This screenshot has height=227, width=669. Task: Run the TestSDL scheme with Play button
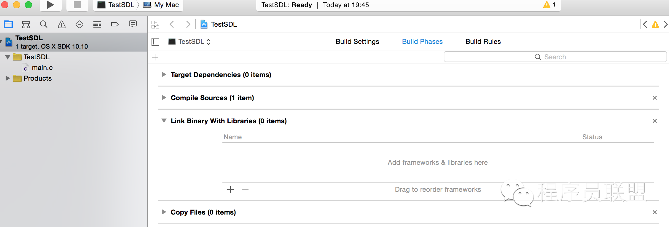[x=50, y=5]
